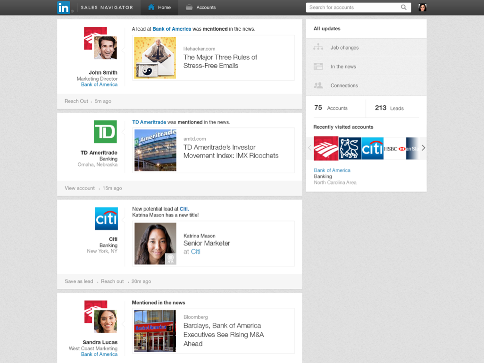Screen dimensions: 484x363
Task: Click View account for TD Ameritrade
Action: pyautogui.click(x=80, y=188)
